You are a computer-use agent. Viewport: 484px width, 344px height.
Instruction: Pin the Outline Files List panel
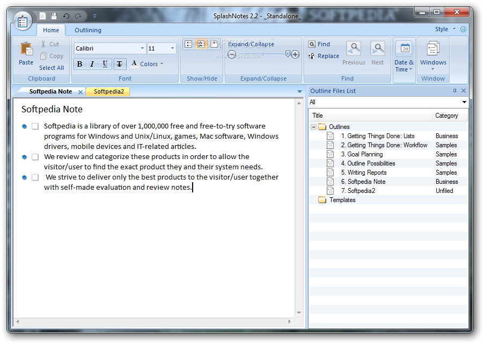(454, 90)
